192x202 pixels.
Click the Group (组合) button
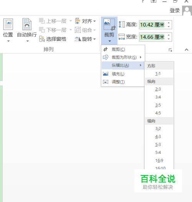tap(85, 30)
